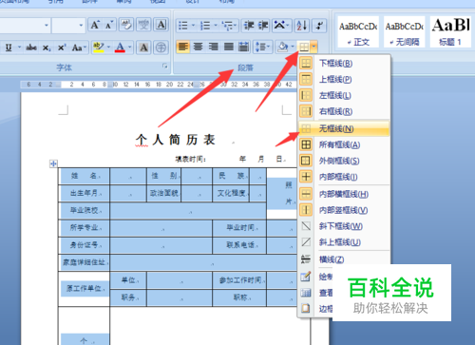Click the Sort A-Z button

click(302, 26)
